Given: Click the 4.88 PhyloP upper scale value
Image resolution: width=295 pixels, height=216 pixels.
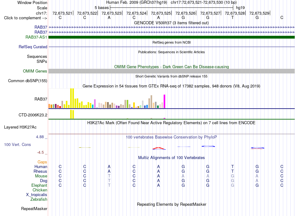Looking at the screenshot, I should (x=40, y=137).
